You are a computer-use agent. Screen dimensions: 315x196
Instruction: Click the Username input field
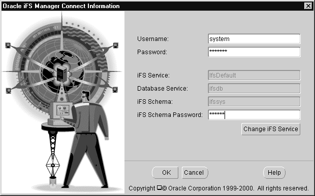pos(255,39)
